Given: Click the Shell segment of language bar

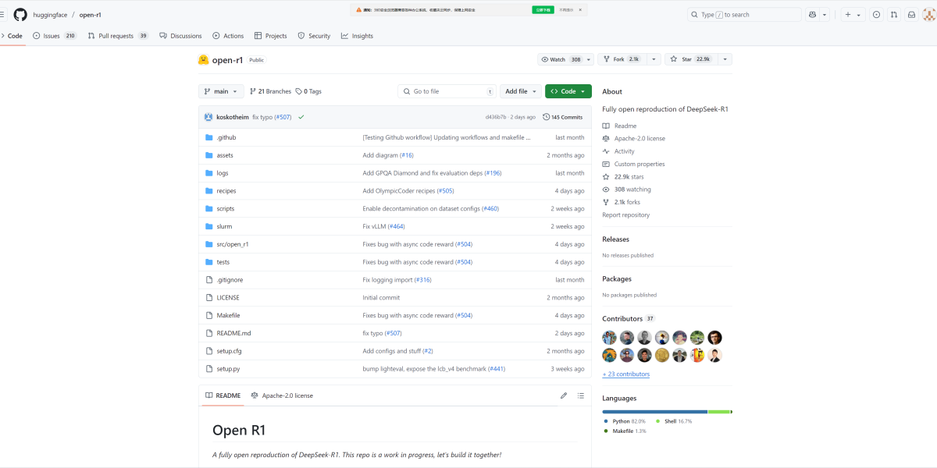Looking at the screenshot, I should (719, 411).
